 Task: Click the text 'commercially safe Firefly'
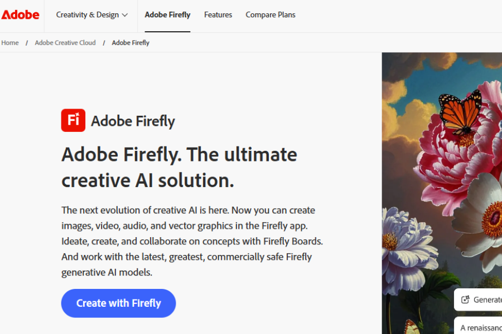(259, 257)
